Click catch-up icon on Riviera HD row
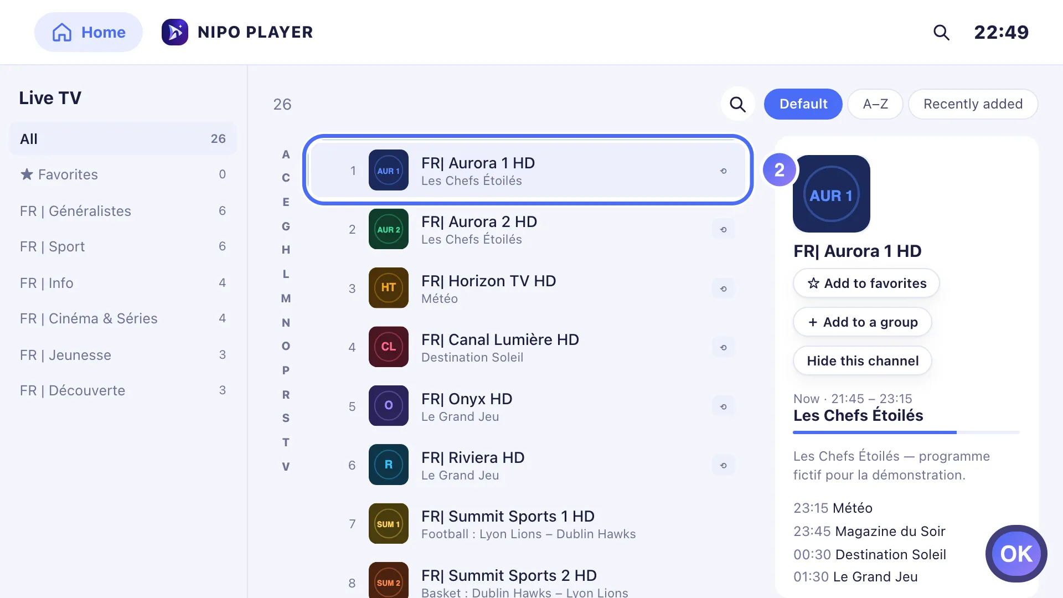Screen dimensions: 1063x598 pyautogui.click(x=723, y=466)
